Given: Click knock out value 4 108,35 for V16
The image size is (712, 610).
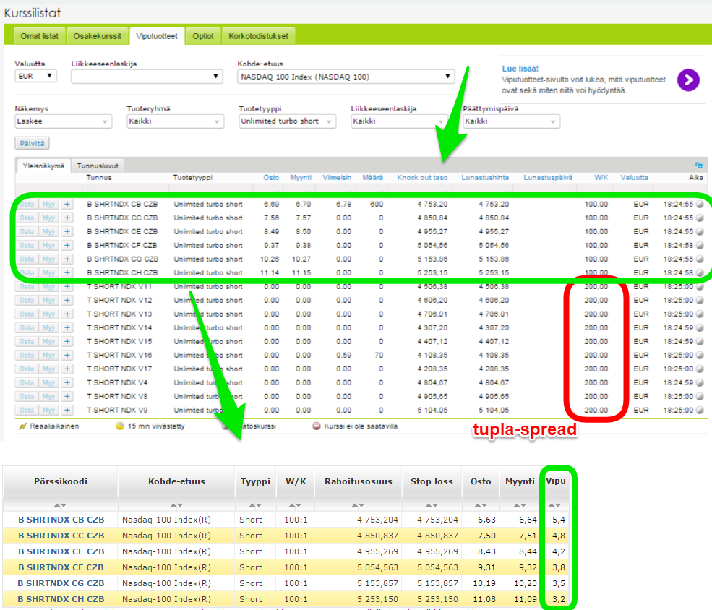Looking at the screenshot, I should [432, 355].
